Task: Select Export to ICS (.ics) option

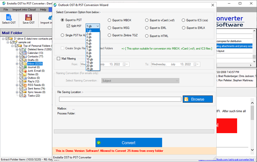Action: coord(184,20)
